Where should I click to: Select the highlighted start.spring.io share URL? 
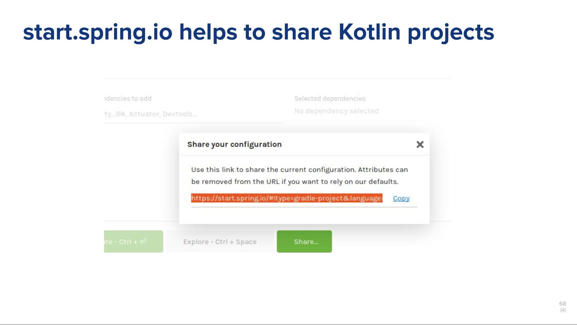coord(287,198)
